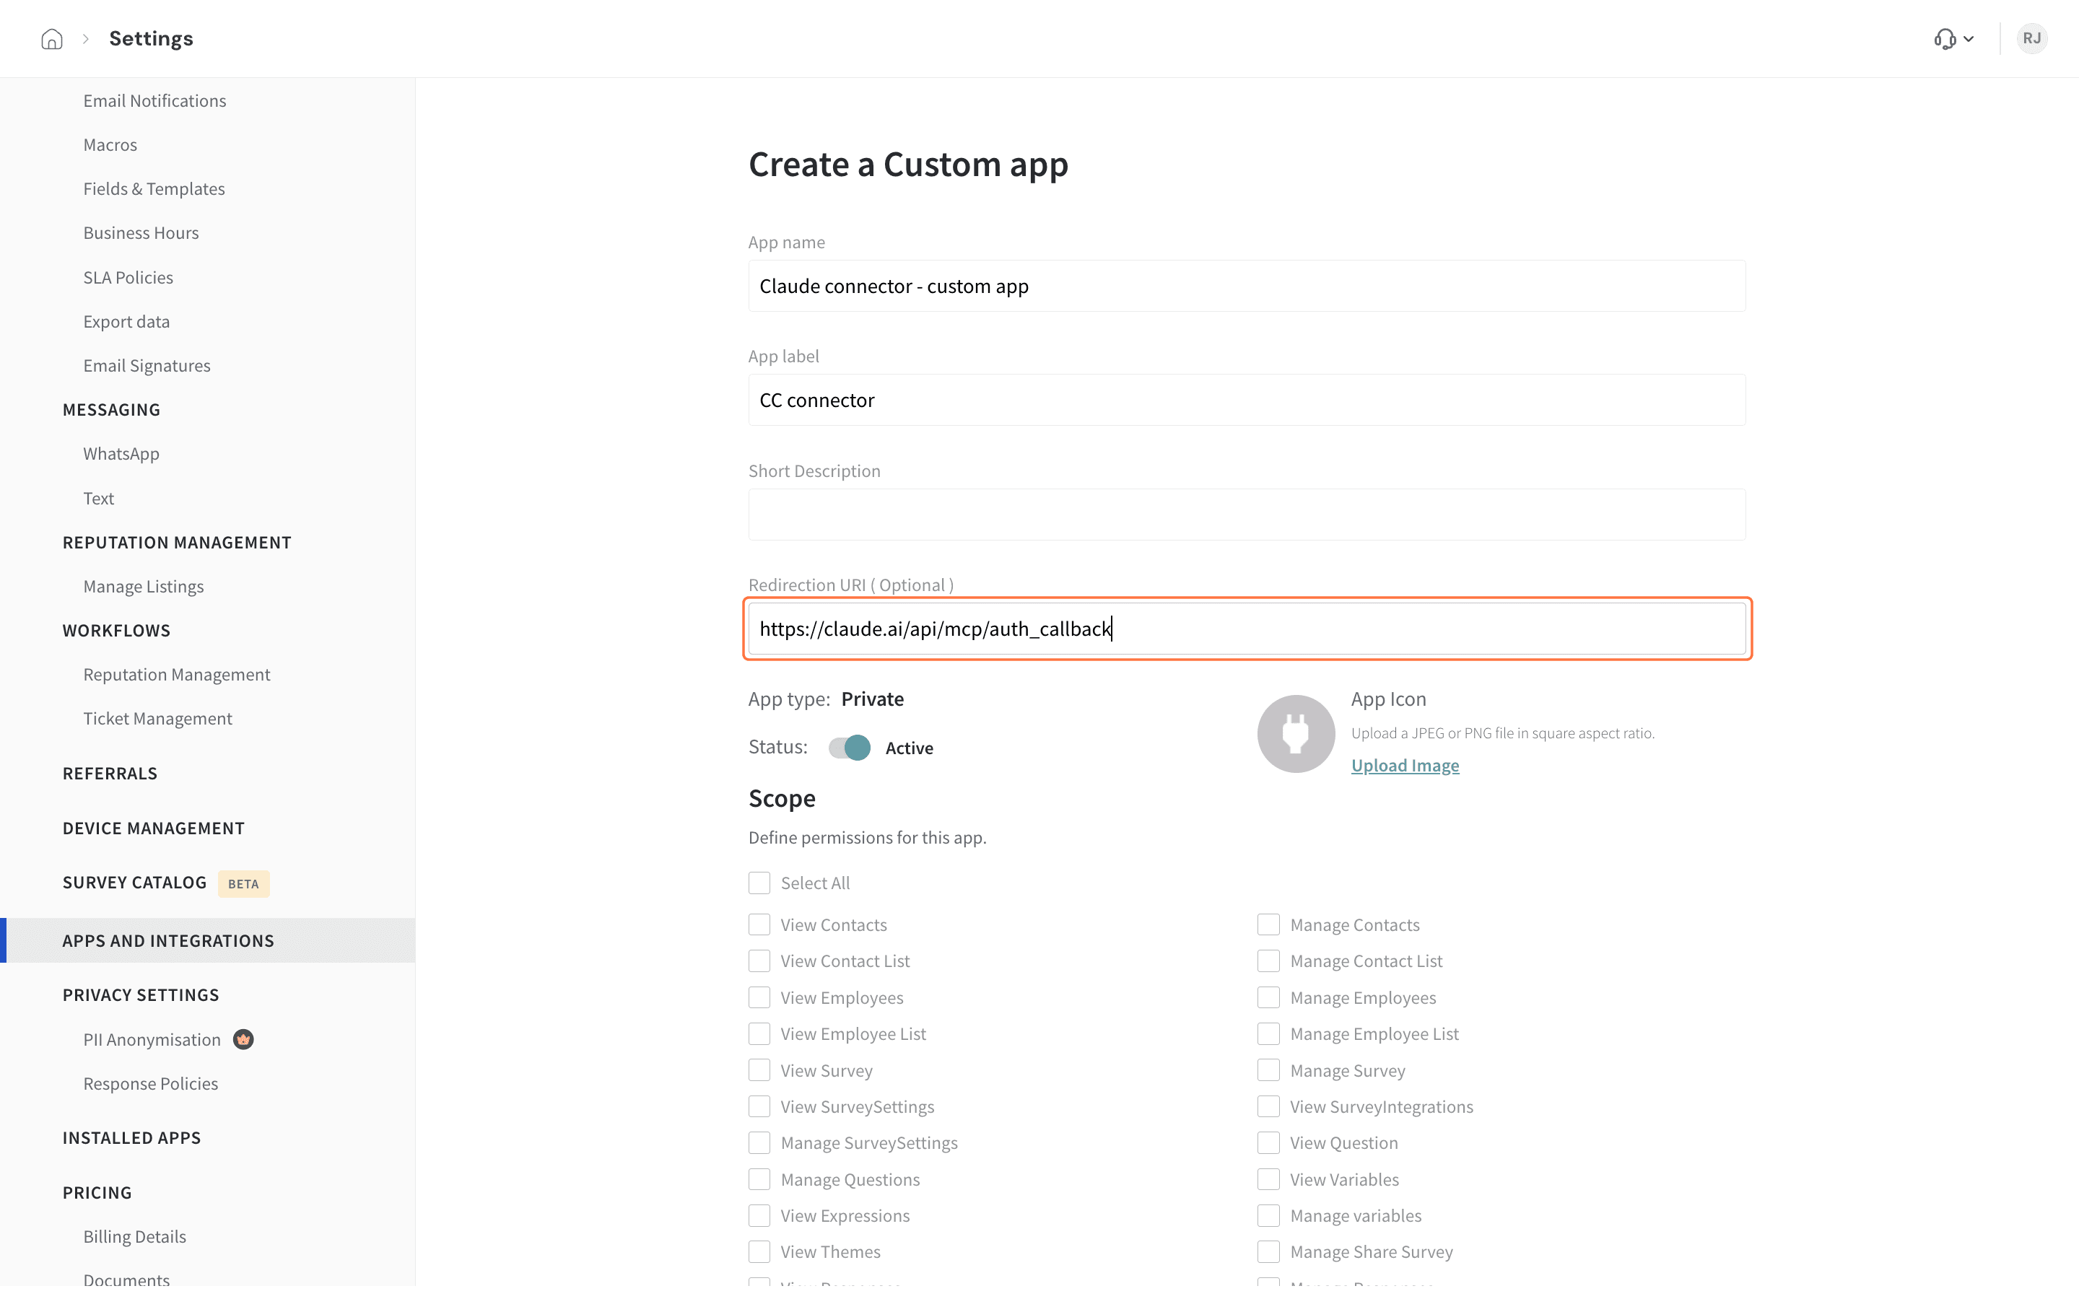This screenshot has height=1299, width=2079.
Task: Check Manage Employees permission
Action: tap(1268, 997)
